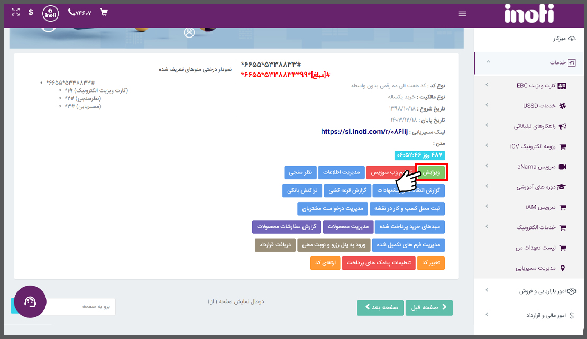Click the fullscreen expand icon
This screenshot has width=587, height=339.
(15, 12)
